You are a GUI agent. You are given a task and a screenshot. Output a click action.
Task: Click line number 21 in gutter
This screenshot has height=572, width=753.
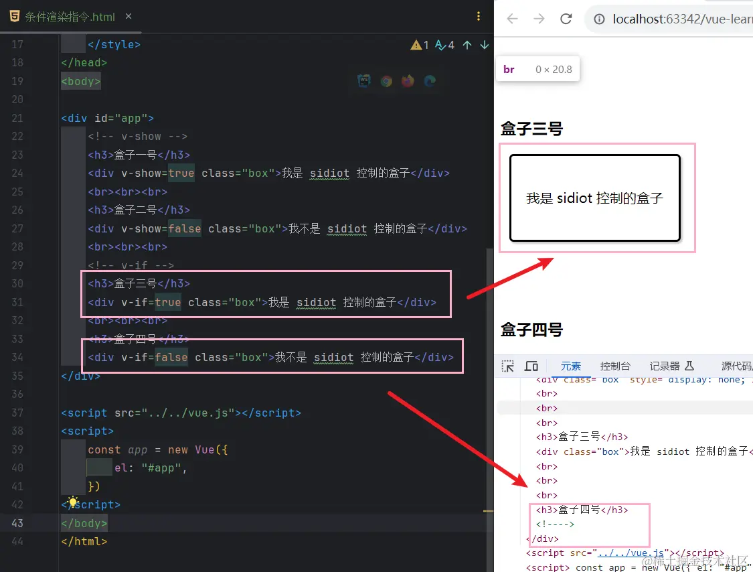pyautogui.click(x=17, y=118)
